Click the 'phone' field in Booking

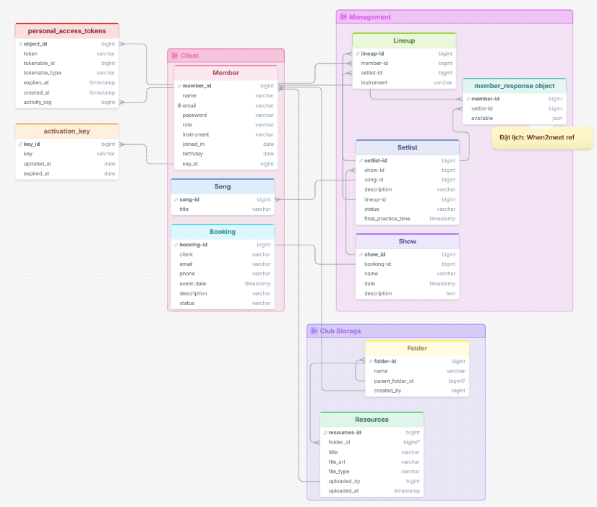click(x=223, y=274)
